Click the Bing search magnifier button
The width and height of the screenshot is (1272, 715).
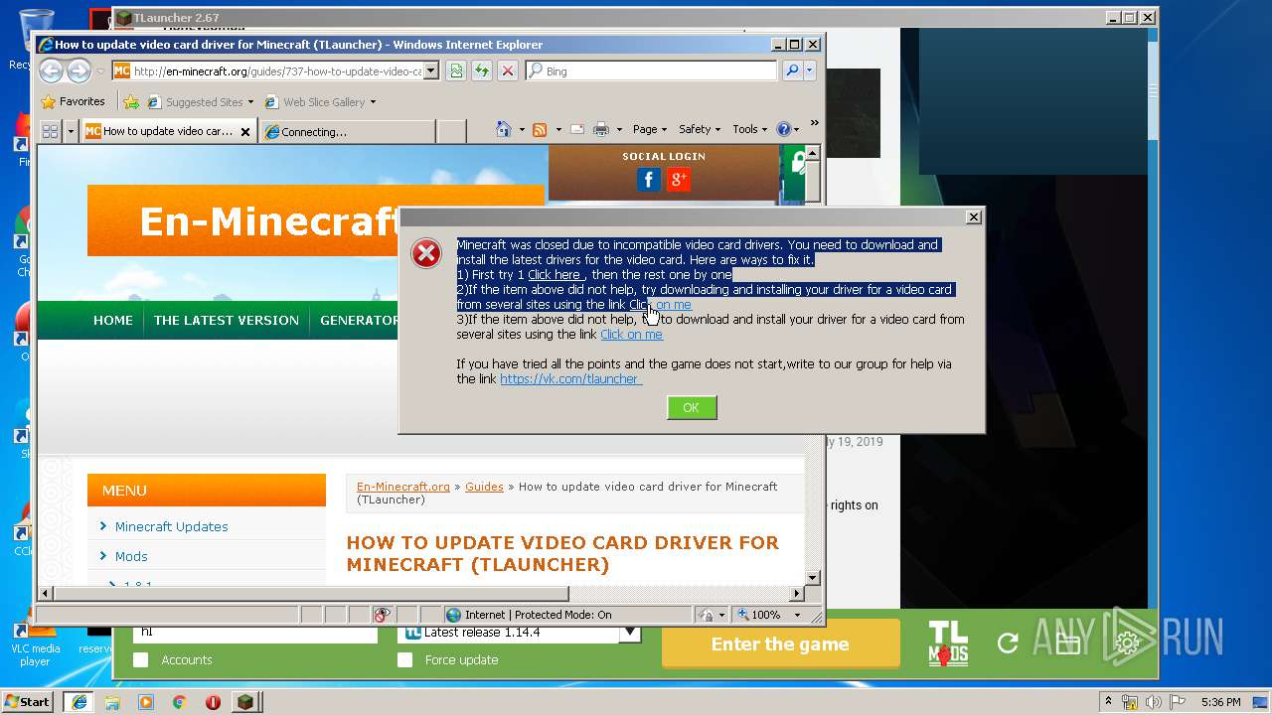(x=791, y=71)
